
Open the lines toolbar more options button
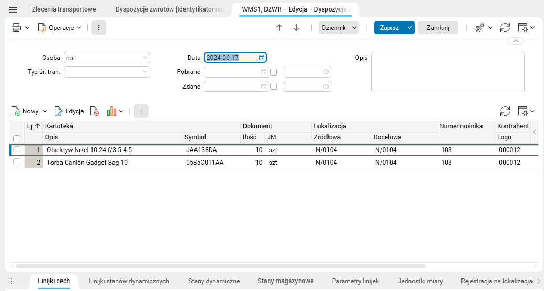tap(141, 111)
